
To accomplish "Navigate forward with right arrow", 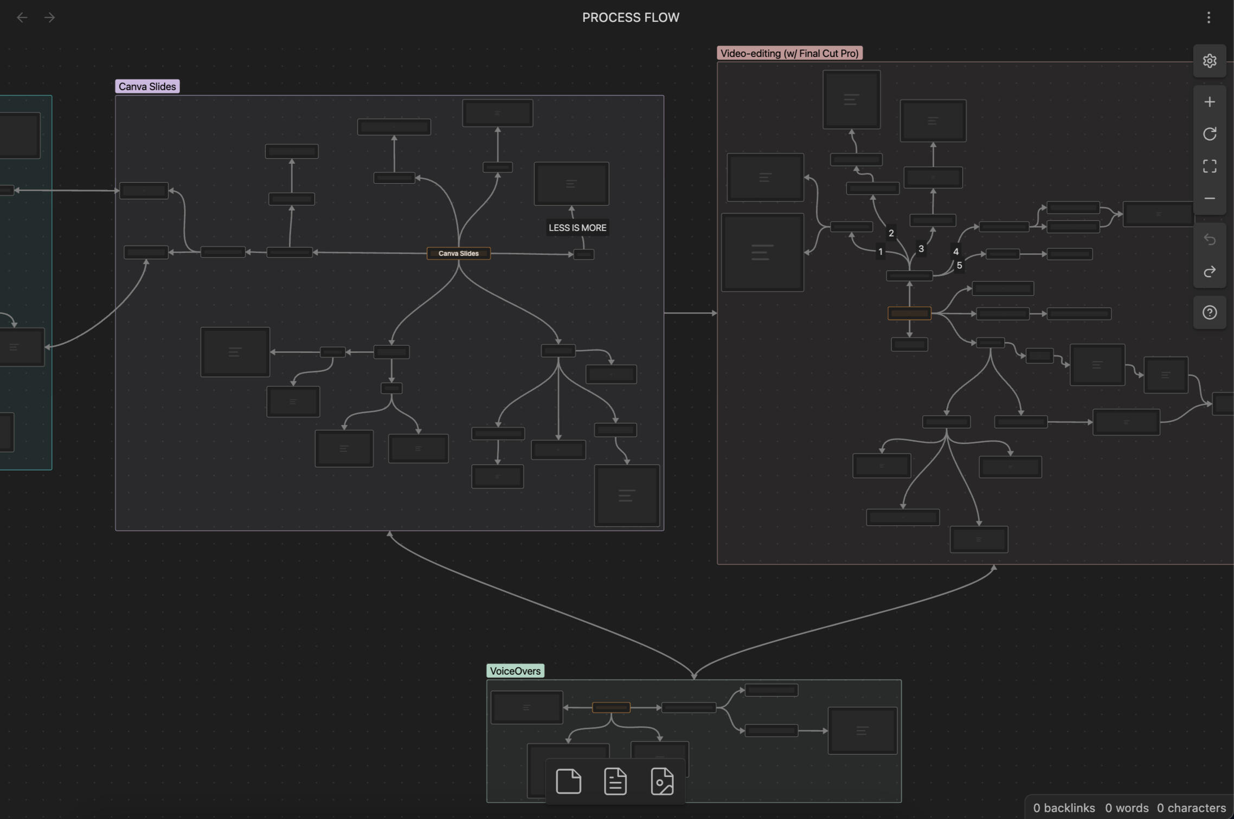I will click(49, 17).
